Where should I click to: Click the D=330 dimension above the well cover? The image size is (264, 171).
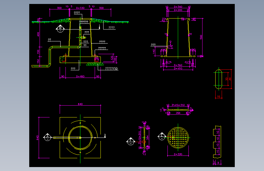(x=80, y=8)
